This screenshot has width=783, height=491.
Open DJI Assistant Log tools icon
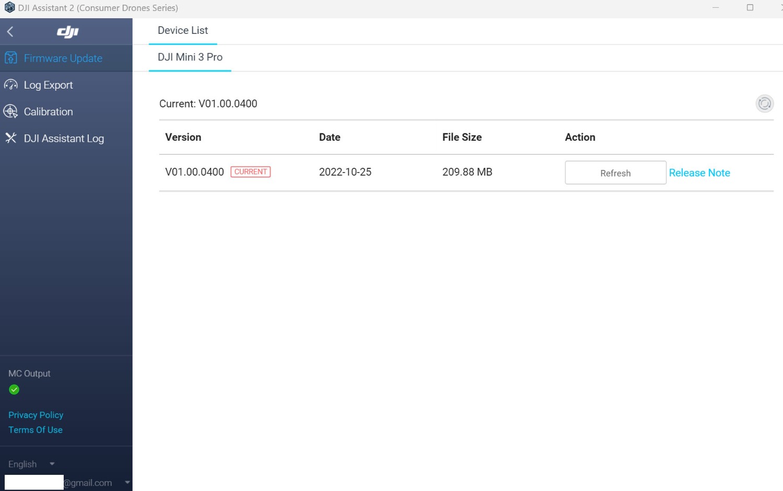click(x=10, y=138)
